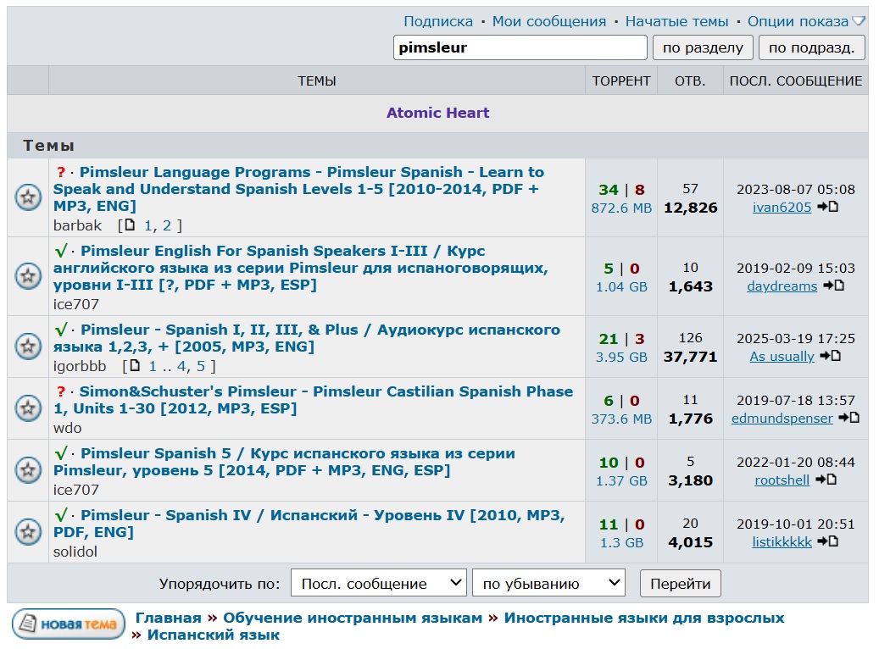879x649 pixels.
Task: Click the 3.95 GB torrent size link
Action: tap(621, 357)
